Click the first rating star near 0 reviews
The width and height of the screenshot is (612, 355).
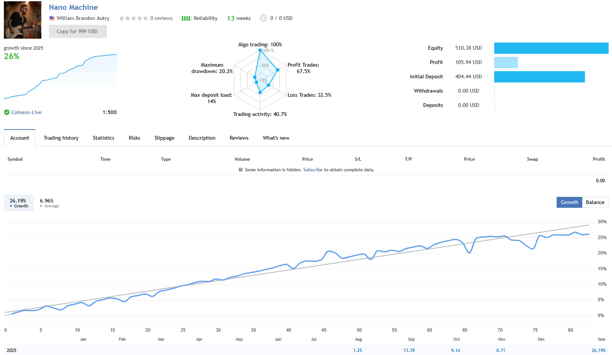[121, 18]
